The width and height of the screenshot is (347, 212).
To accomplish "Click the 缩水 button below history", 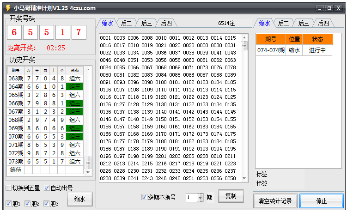I will click(79, 199).
